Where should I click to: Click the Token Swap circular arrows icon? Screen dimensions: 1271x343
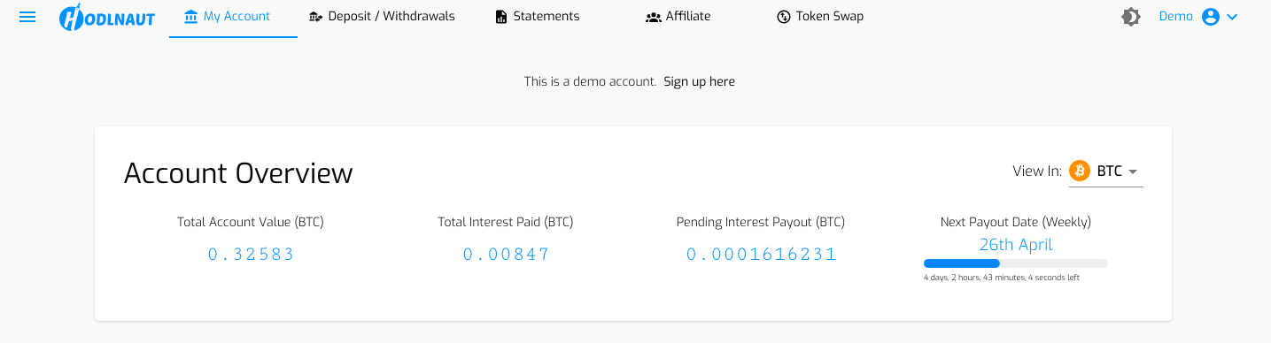tap(784, 17)
